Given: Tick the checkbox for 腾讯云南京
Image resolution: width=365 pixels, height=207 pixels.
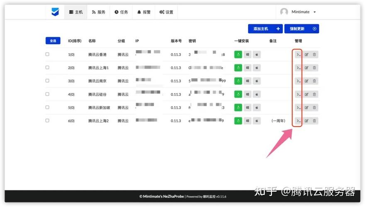Looking at the screenshot, I should pos(47,81).
